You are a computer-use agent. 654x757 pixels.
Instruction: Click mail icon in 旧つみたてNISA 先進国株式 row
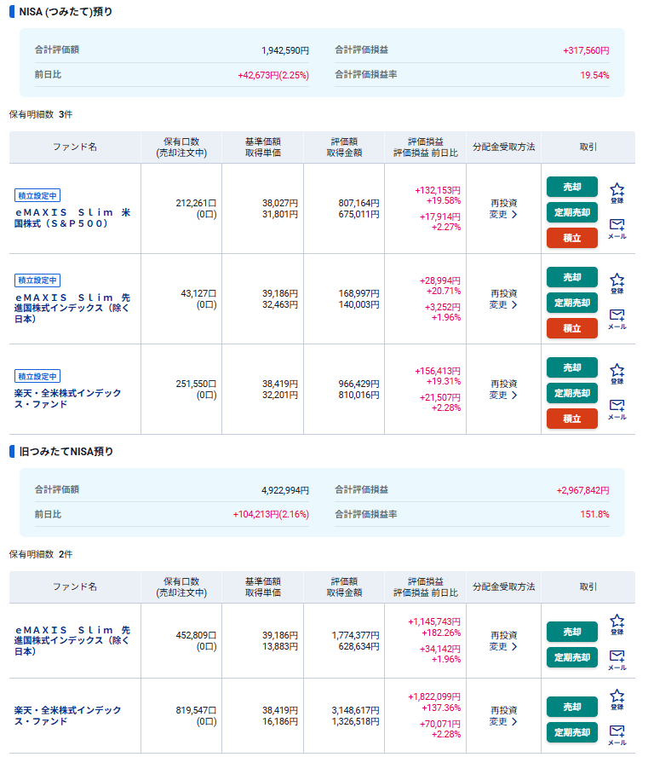617,659
